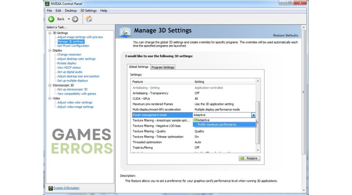Open Set up multiple displays
Viewport: 352px width, 195px height.
[72, 81]
